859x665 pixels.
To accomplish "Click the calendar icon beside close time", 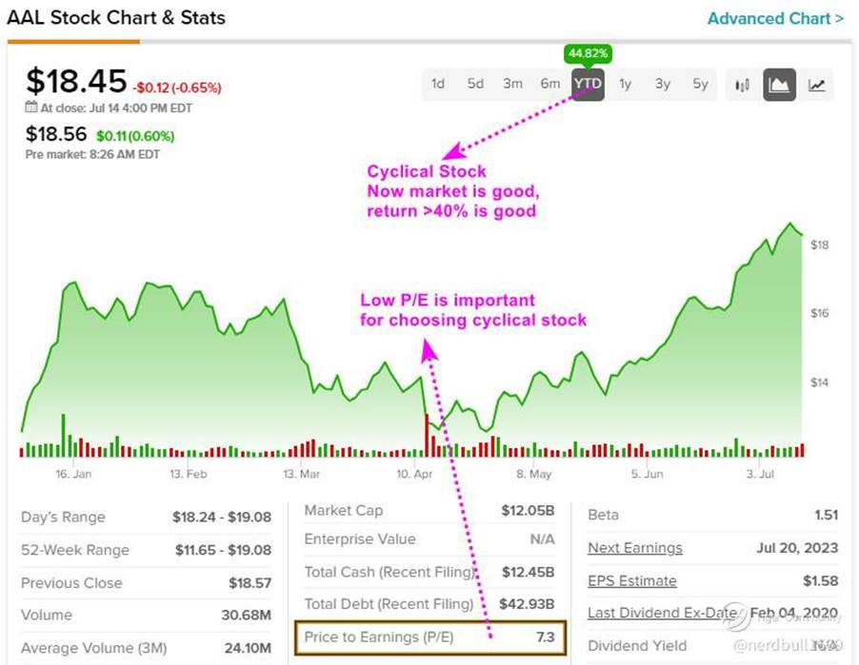I will 31,108.
